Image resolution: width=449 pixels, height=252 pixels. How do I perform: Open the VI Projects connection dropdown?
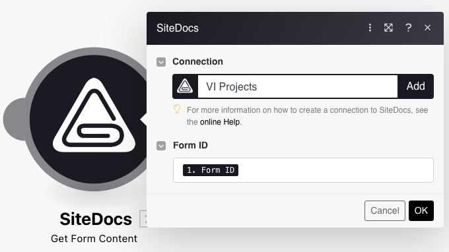(298, 86)
